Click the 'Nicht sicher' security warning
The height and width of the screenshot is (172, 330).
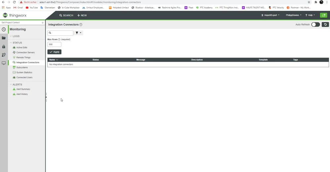pos(28,2)
